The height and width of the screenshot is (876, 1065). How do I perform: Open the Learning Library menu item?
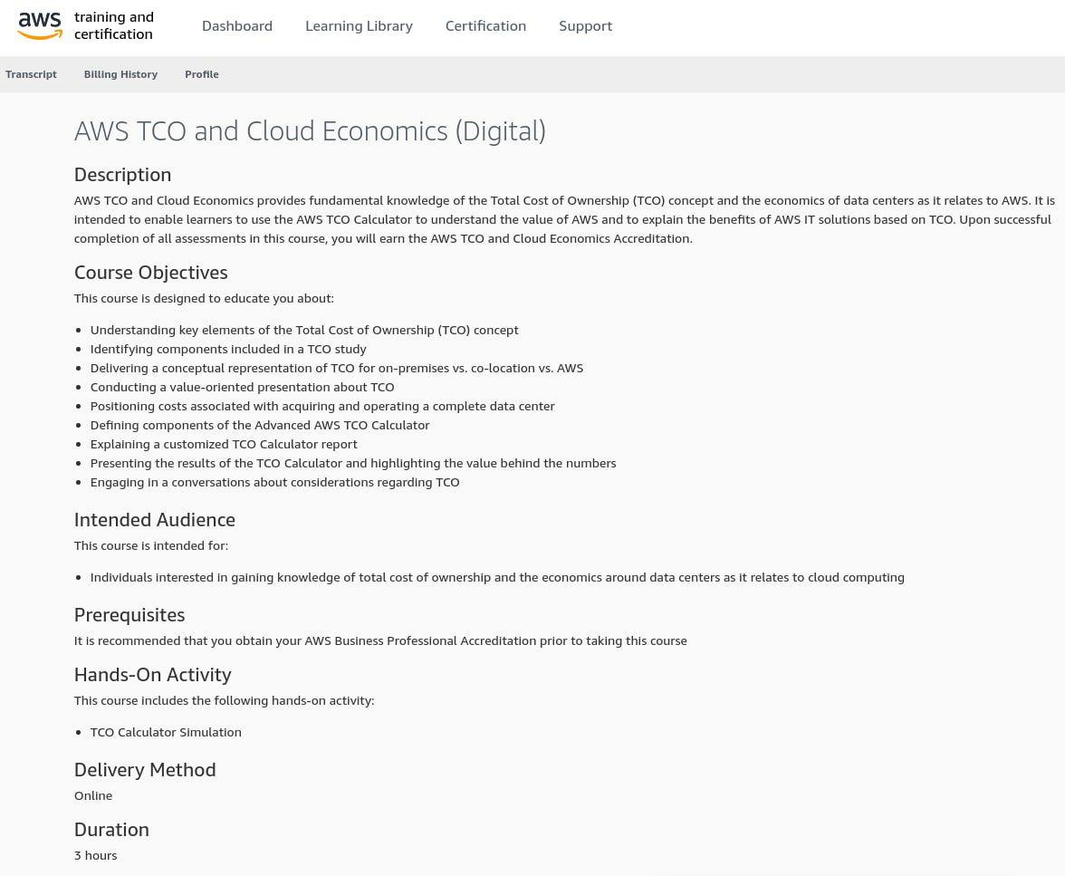coord(359,26)
